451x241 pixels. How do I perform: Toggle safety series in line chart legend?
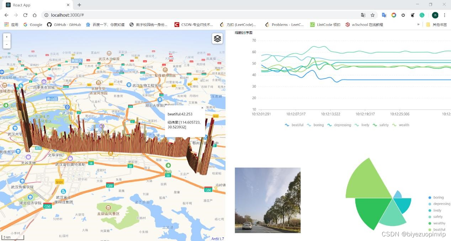click(381, 125)
